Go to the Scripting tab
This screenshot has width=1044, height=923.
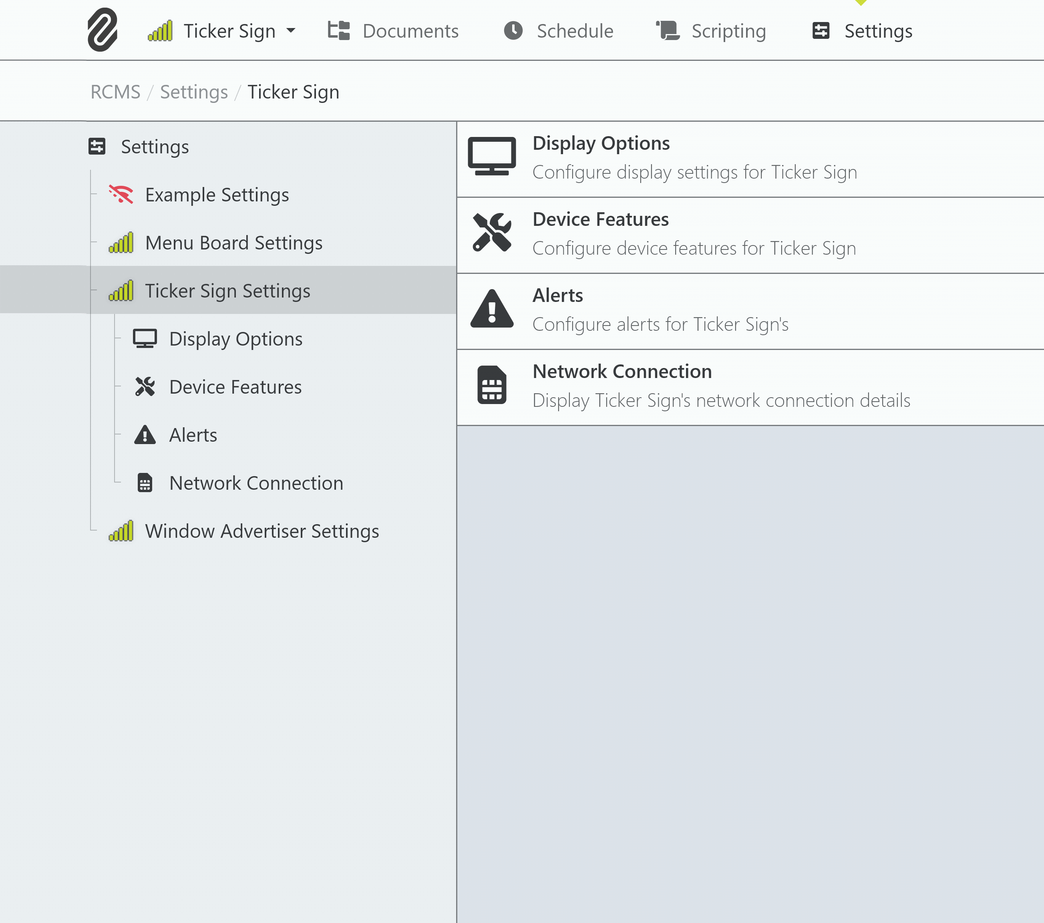coord(711,31)
